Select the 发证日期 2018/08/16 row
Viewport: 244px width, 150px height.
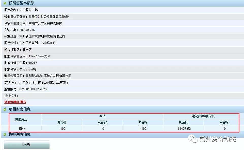123,30
